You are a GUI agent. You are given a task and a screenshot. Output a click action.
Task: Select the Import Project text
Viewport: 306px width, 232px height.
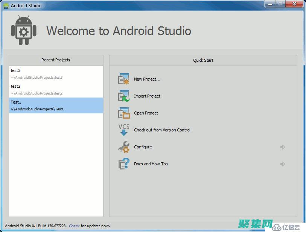[147, 96]
